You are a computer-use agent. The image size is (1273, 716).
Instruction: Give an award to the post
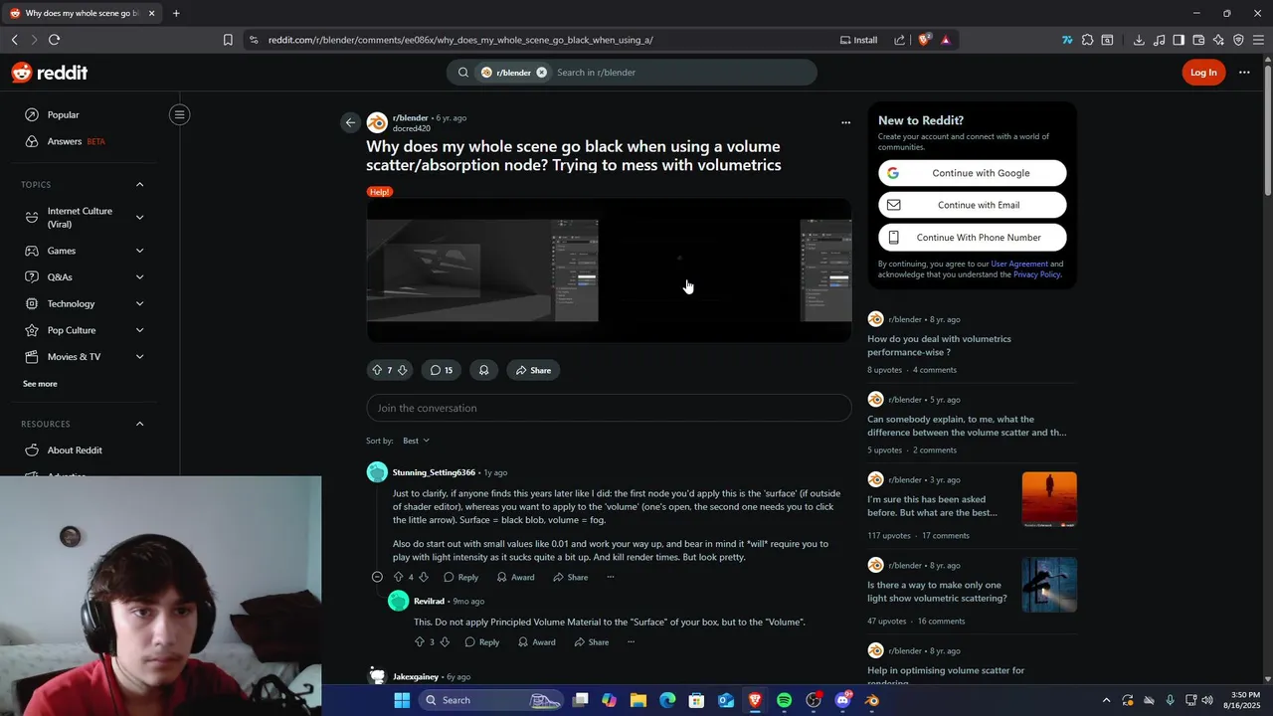pyautogui.click(x=483, y=370)
